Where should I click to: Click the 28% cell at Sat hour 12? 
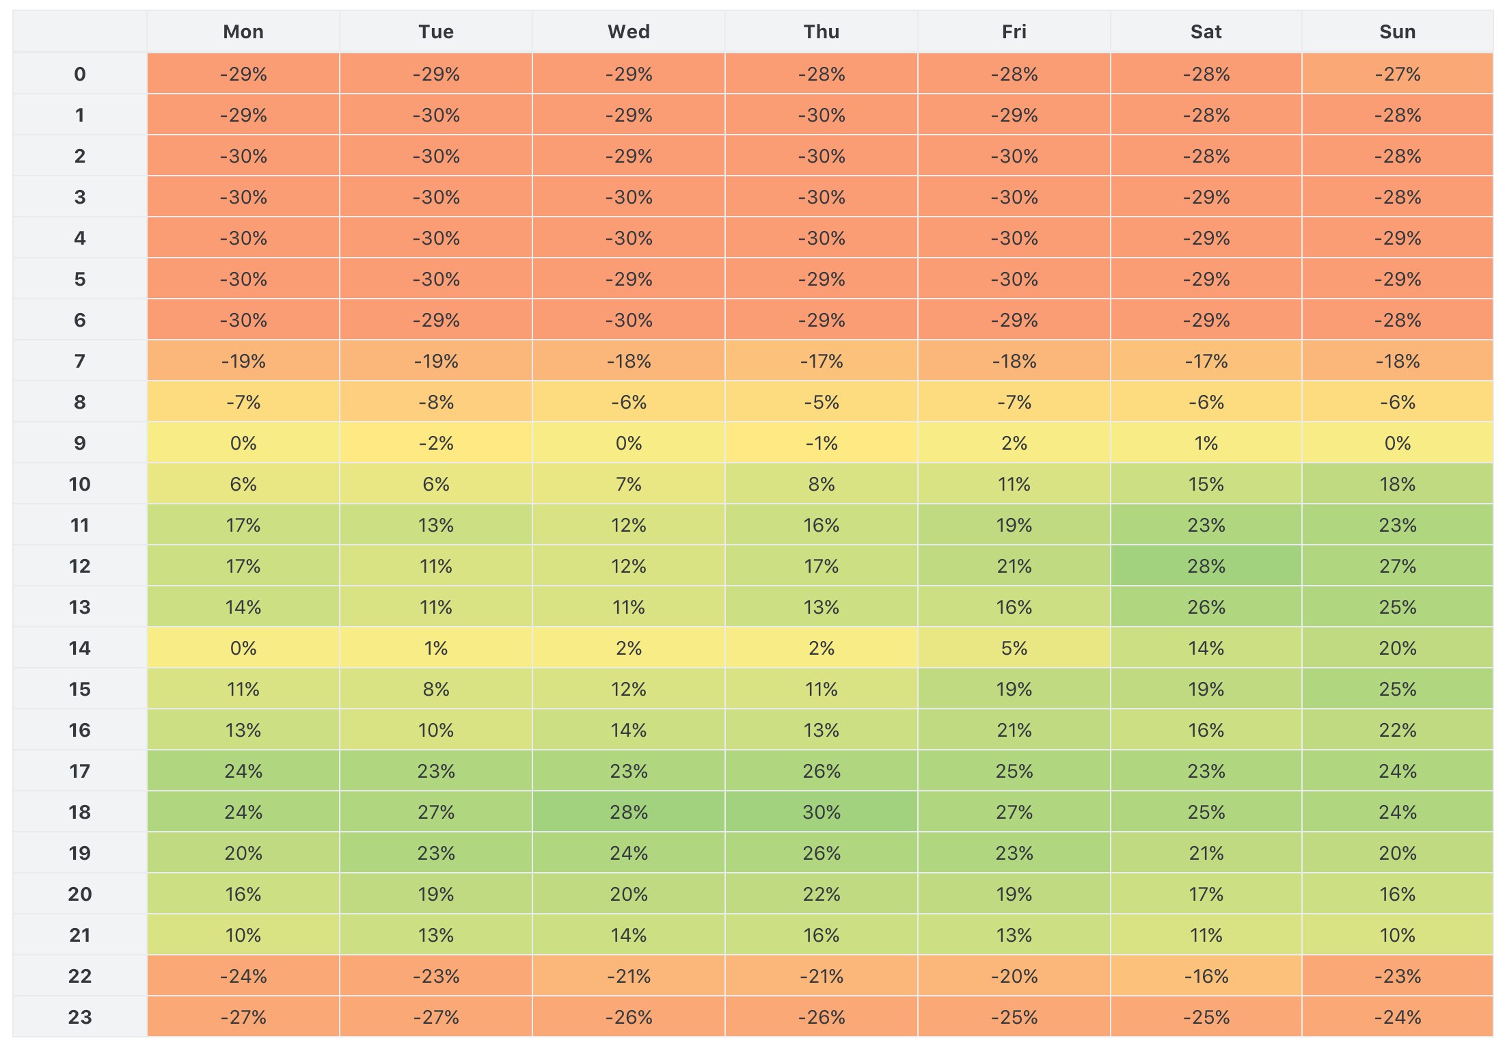[x=1206, y=565]
